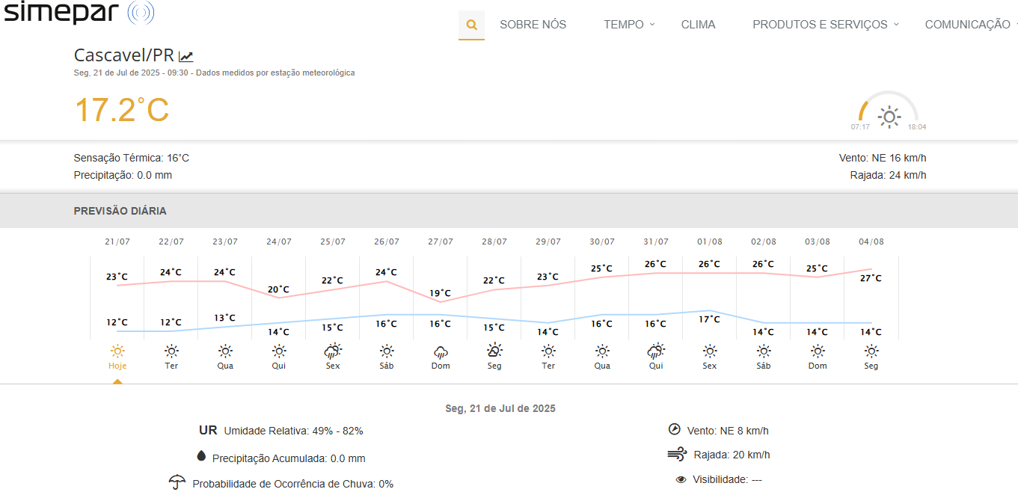Click Sensação Térmica: 16°C text

point(132,158)
